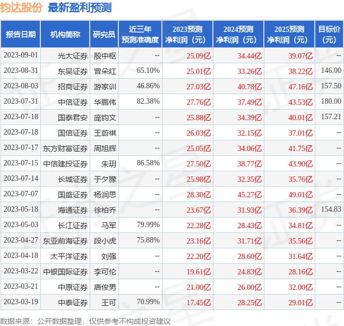Select the 25.09亿 profit value
This screenshot has height=326, width=344.
(199, 56)
